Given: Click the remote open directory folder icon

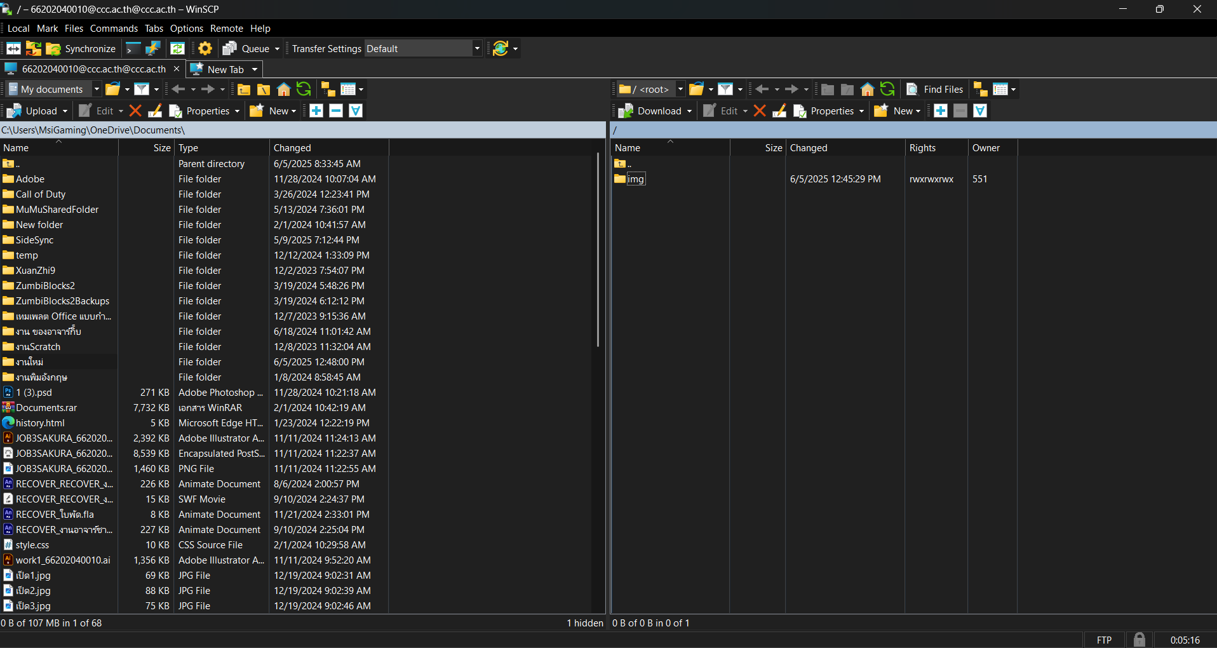Looking at the screenshot, I should (697, 89).
